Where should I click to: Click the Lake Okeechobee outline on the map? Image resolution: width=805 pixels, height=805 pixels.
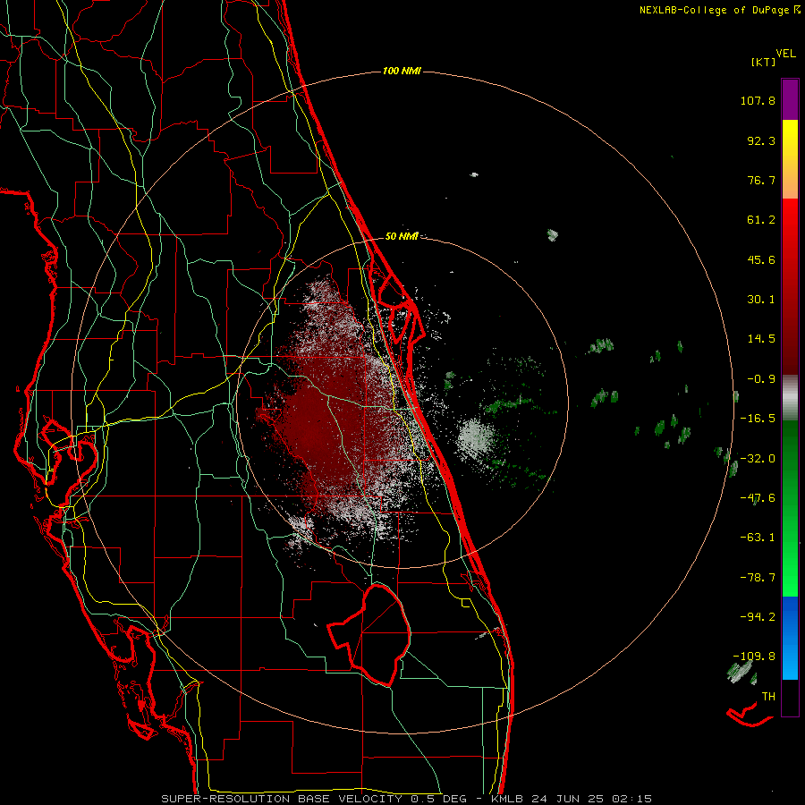pos(370,635)
